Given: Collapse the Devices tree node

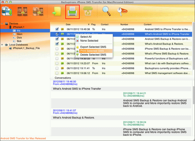Looking at the screenshot, I should coord(2,23).
